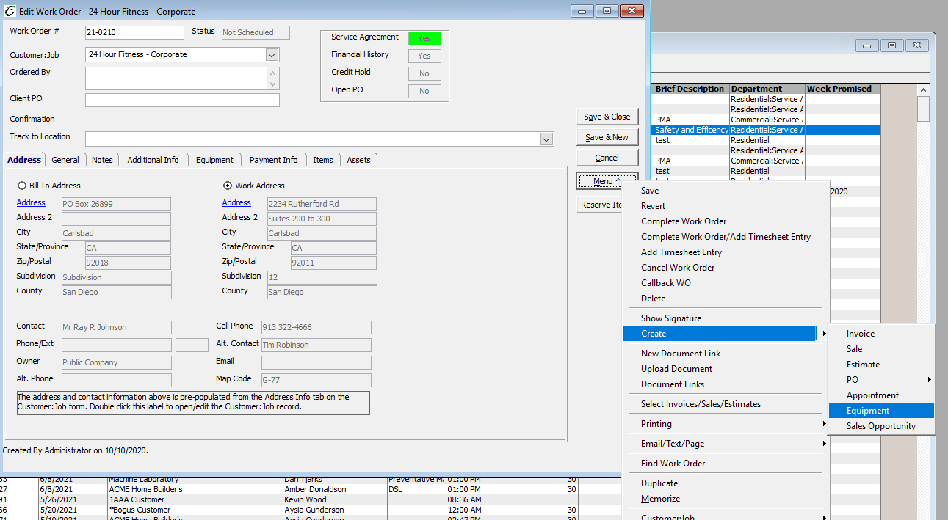Open the Items tab
The image size is (948, 520).
pos(323,160)
